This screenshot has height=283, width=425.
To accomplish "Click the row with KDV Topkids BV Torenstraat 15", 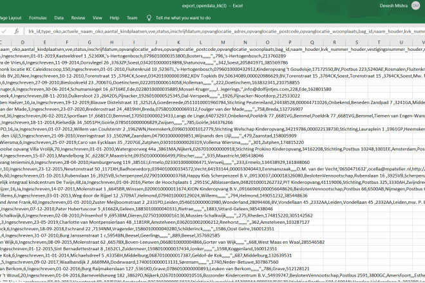I will (212, 76).
